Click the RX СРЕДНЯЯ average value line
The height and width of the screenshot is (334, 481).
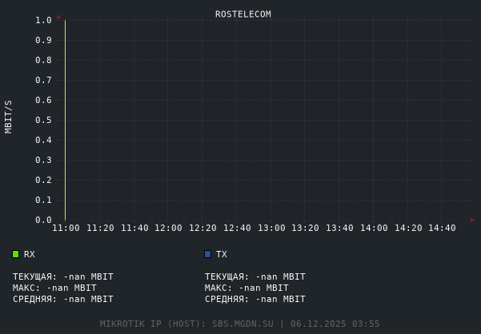(x=63, y=299)
